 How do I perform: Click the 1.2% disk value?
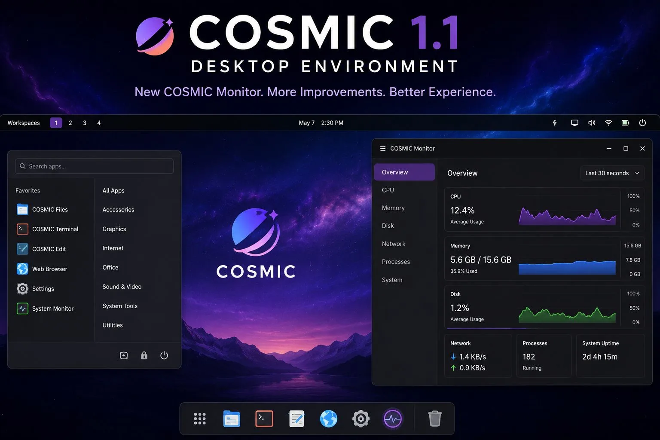coord(460,308)
